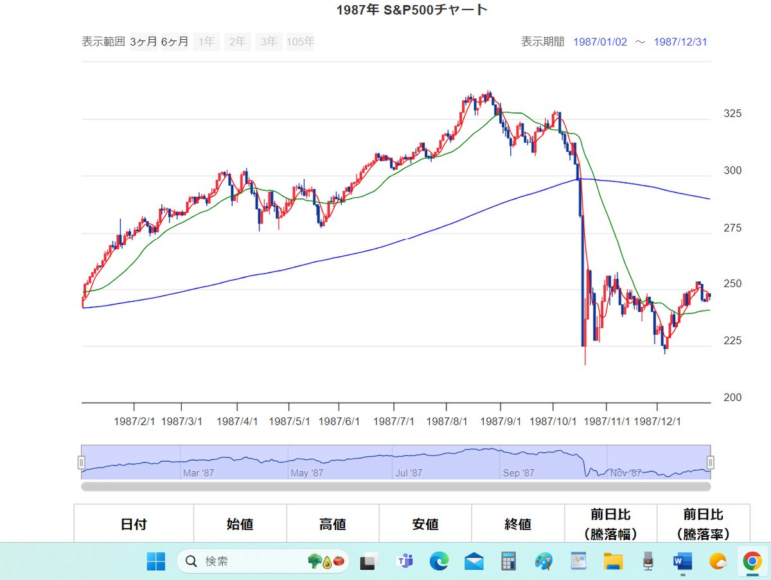Edit the start date 1987/01/02
The image size is (771, 580).
600,42
